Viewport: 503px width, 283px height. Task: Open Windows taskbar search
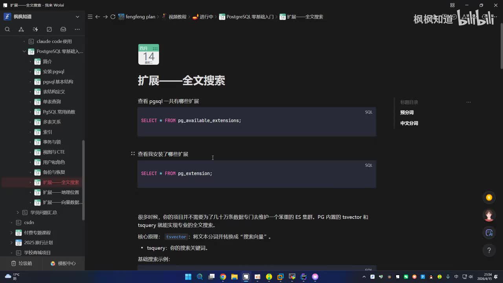point(200,277)
